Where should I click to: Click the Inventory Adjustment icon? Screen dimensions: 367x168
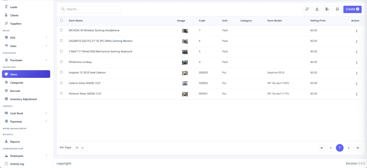6,99
